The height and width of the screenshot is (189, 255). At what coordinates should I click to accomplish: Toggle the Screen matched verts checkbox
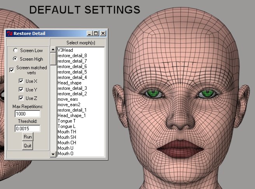(12, 70)
